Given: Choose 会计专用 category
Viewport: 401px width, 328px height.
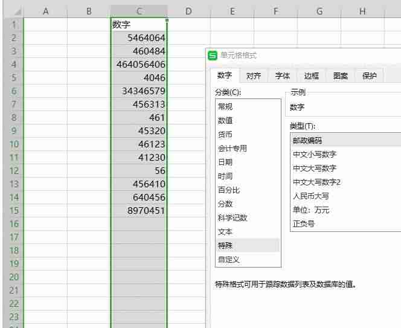Looking at the screenshot, I should click(x=248, y=148).
